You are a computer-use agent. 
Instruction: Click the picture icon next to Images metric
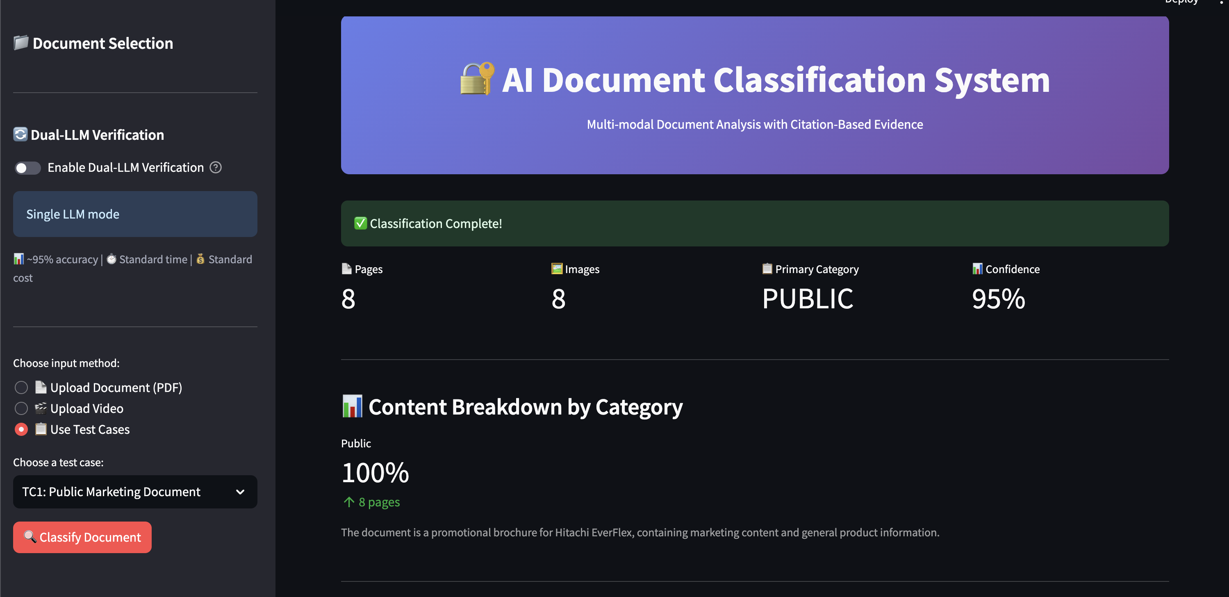(x=556, y=269)
